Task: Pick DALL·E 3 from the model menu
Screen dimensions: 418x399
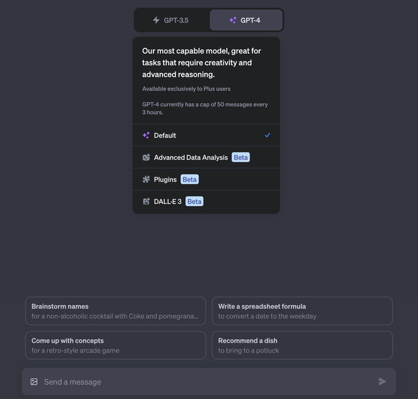Action: (207, 202)
